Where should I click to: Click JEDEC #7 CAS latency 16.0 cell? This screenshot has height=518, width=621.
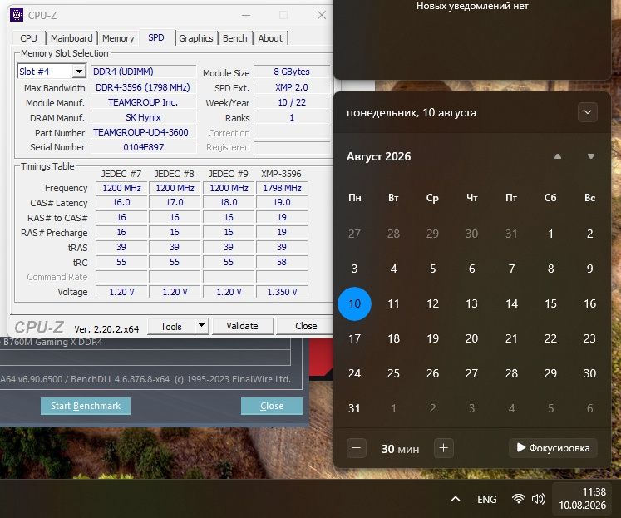[121, 202]
